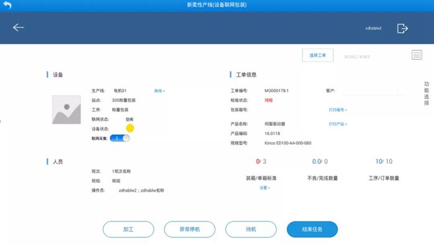Click the zdhsblw2 username in header
This screenshot has height=245, width=434.
point(373,29)
